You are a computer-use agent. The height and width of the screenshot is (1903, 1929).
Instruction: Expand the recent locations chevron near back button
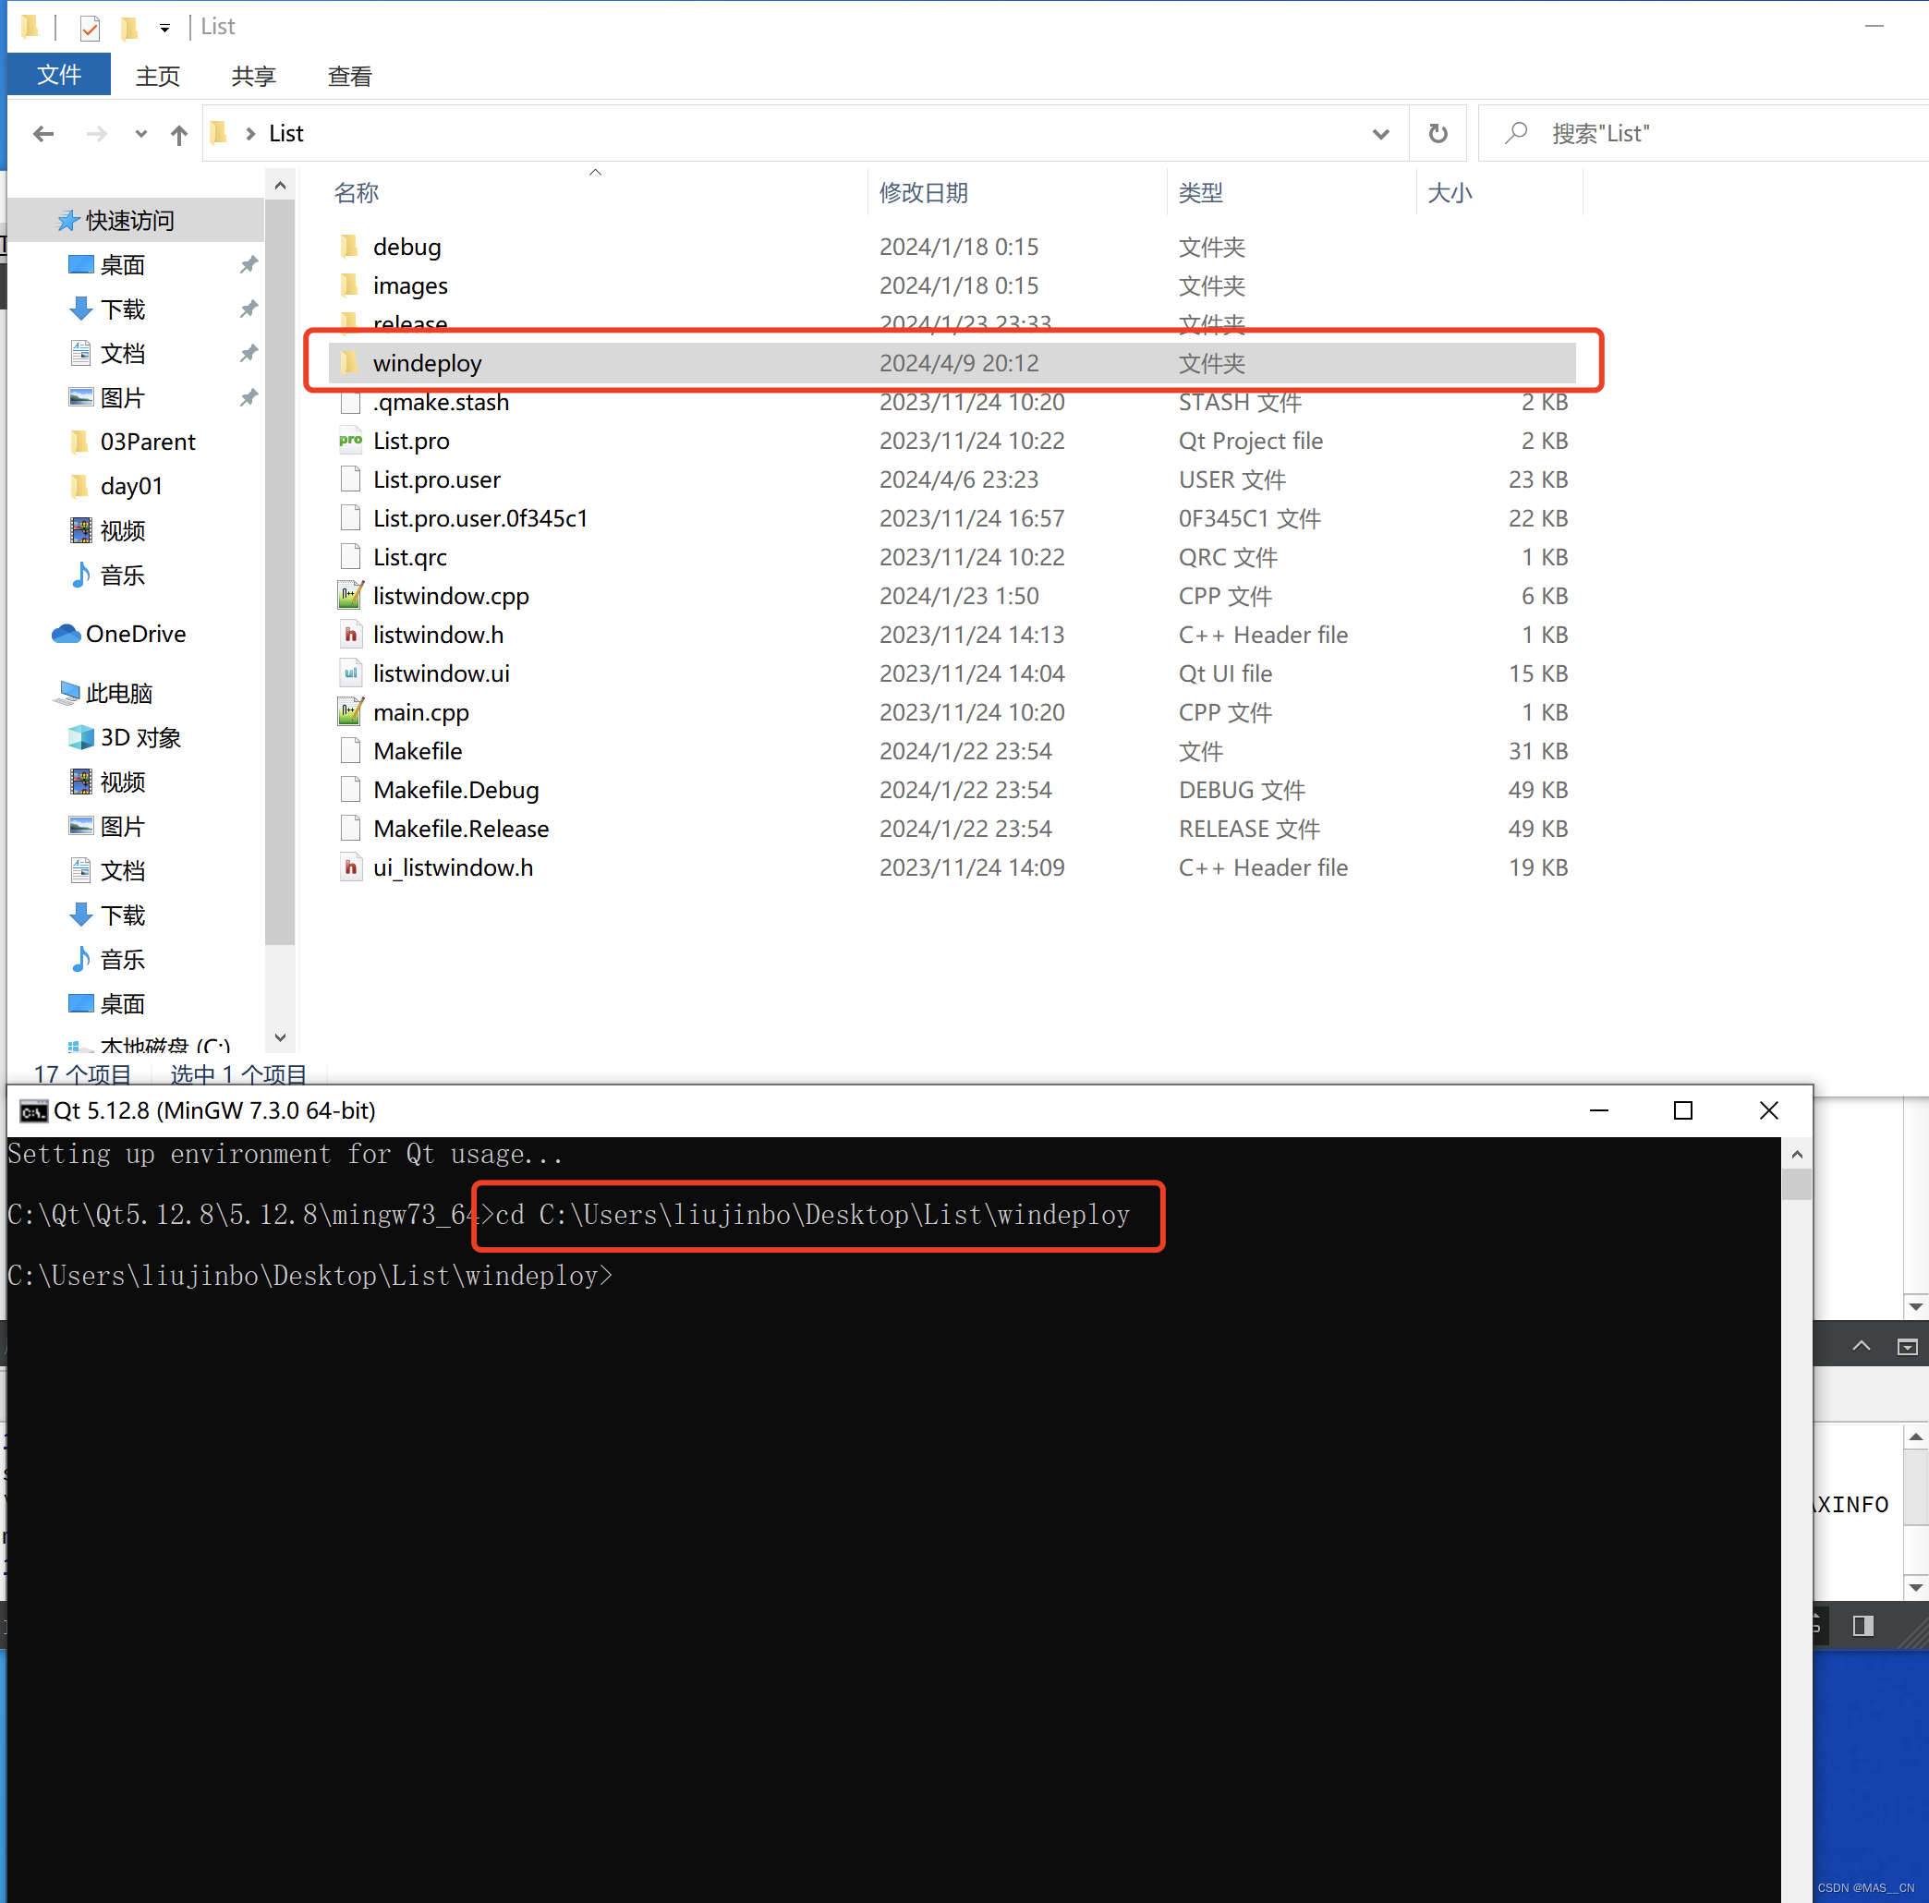tap(140, 133)
